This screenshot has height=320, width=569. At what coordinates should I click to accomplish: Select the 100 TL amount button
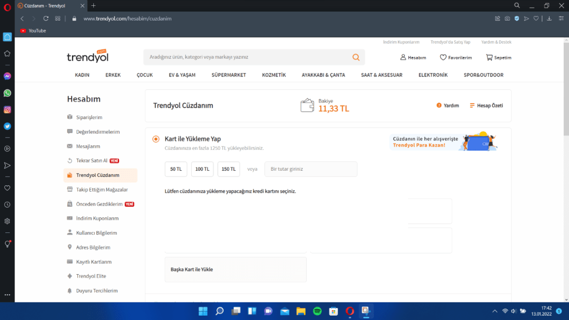202,169
